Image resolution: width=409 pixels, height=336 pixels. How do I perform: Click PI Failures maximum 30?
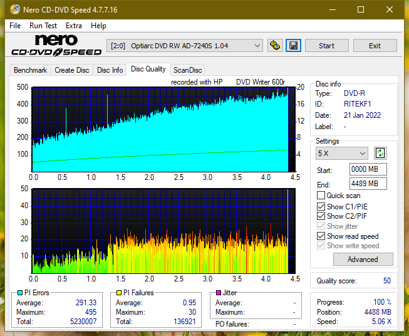(x=192, y=312)
